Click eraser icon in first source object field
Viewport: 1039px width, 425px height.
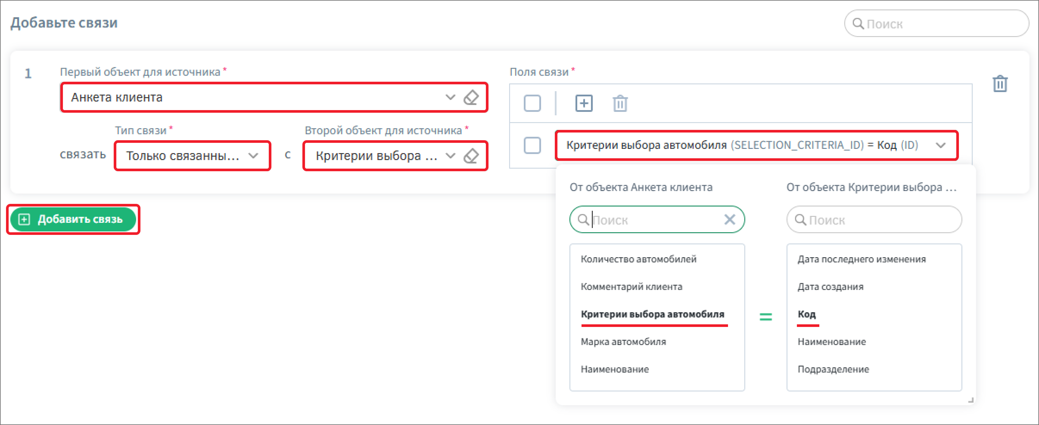point(471,98)
